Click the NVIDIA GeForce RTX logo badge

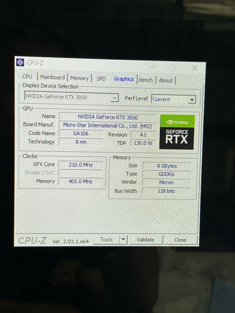pyautogui.click(x=177, y=132)
